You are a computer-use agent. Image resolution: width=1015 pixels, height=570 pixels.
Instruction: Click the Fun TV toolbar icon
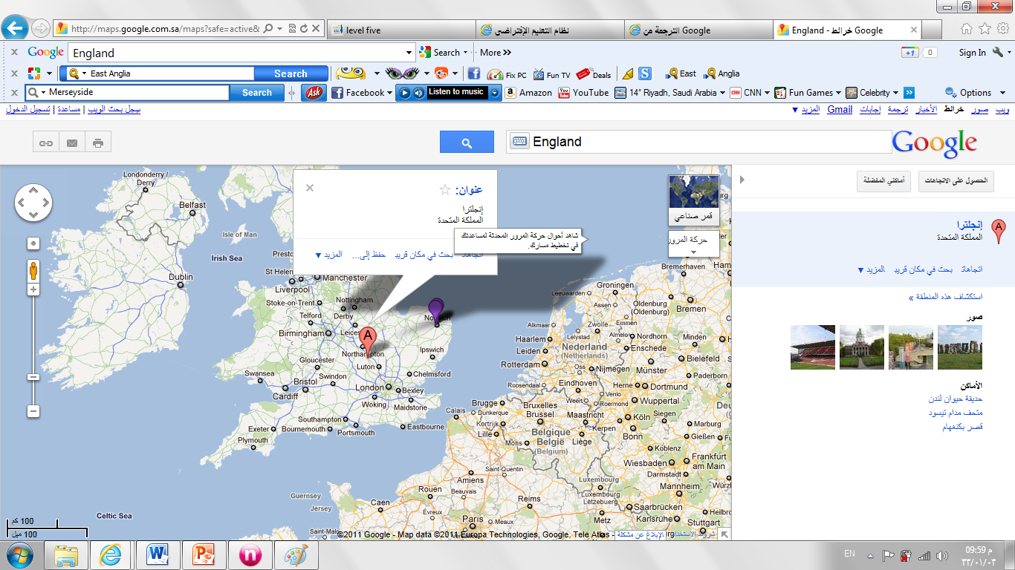point(552,74)
